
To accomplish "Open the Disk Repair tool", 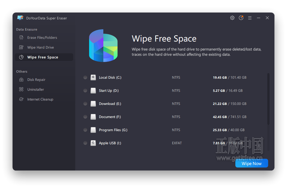I will point(44,80).
